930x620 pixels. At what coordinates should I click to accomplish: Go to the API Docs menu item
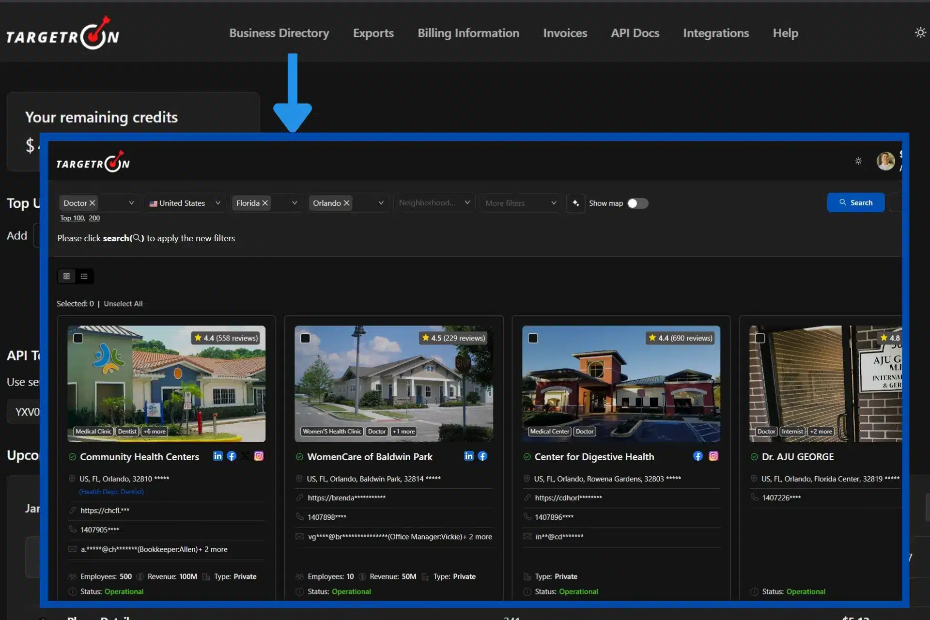pos(635,33)
